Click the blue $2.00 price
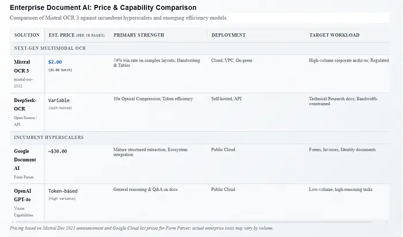This screenshot has width=403, height=237. [x=56, y=62]
